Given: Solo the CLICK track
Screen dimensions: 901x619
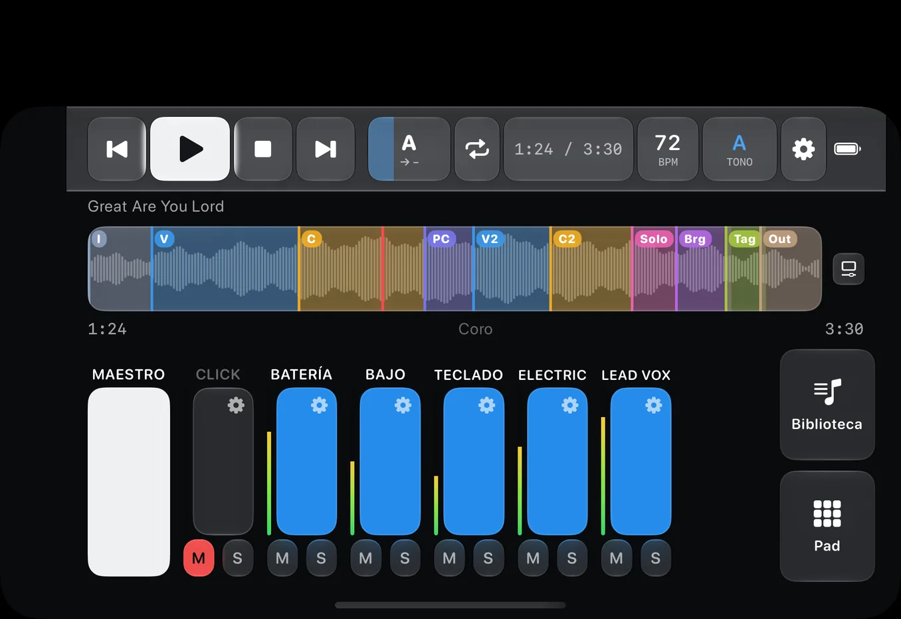Looking at the screenshot, I should [238, 558].
